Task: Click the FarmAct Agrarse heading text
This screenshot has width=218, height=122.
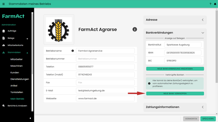Action: click(98, 29)
